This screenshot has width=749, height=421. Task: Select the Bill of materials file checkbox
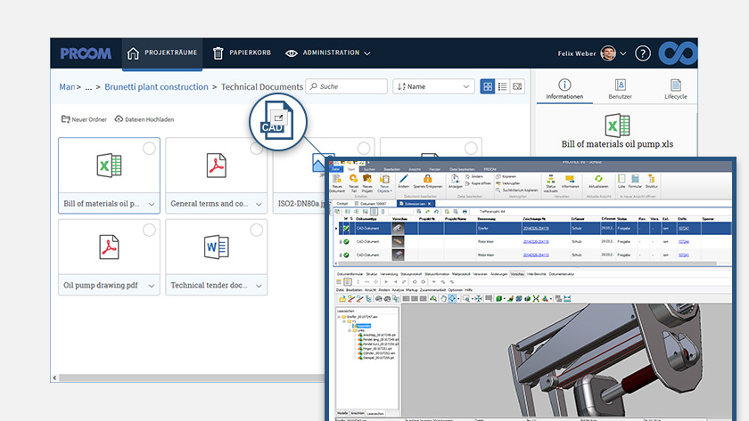coord(149,149)
